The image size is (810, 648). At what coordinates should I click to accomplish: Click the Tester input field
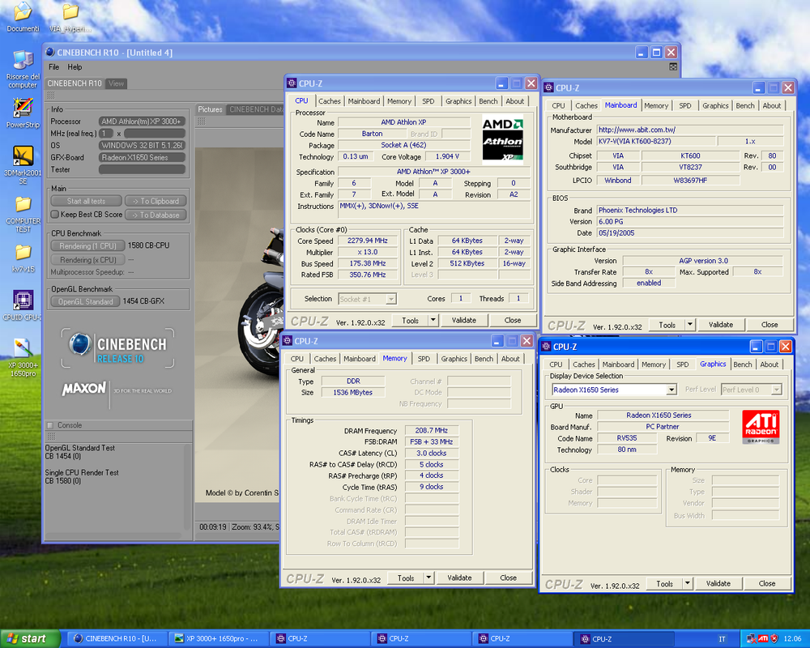(142, 169)
